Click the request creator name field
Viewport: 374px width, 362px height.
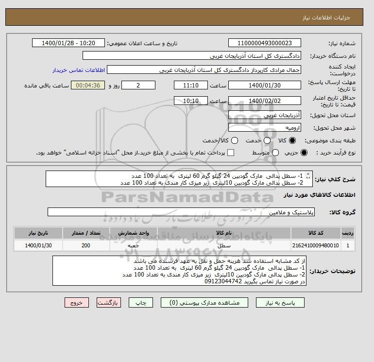pos(204,69)
